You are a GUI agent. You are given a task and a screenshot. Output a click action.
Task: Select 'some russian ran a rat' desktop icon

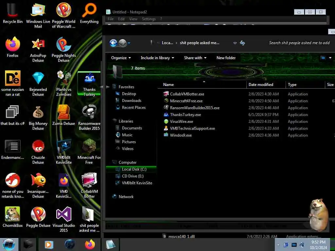[13, 83]
